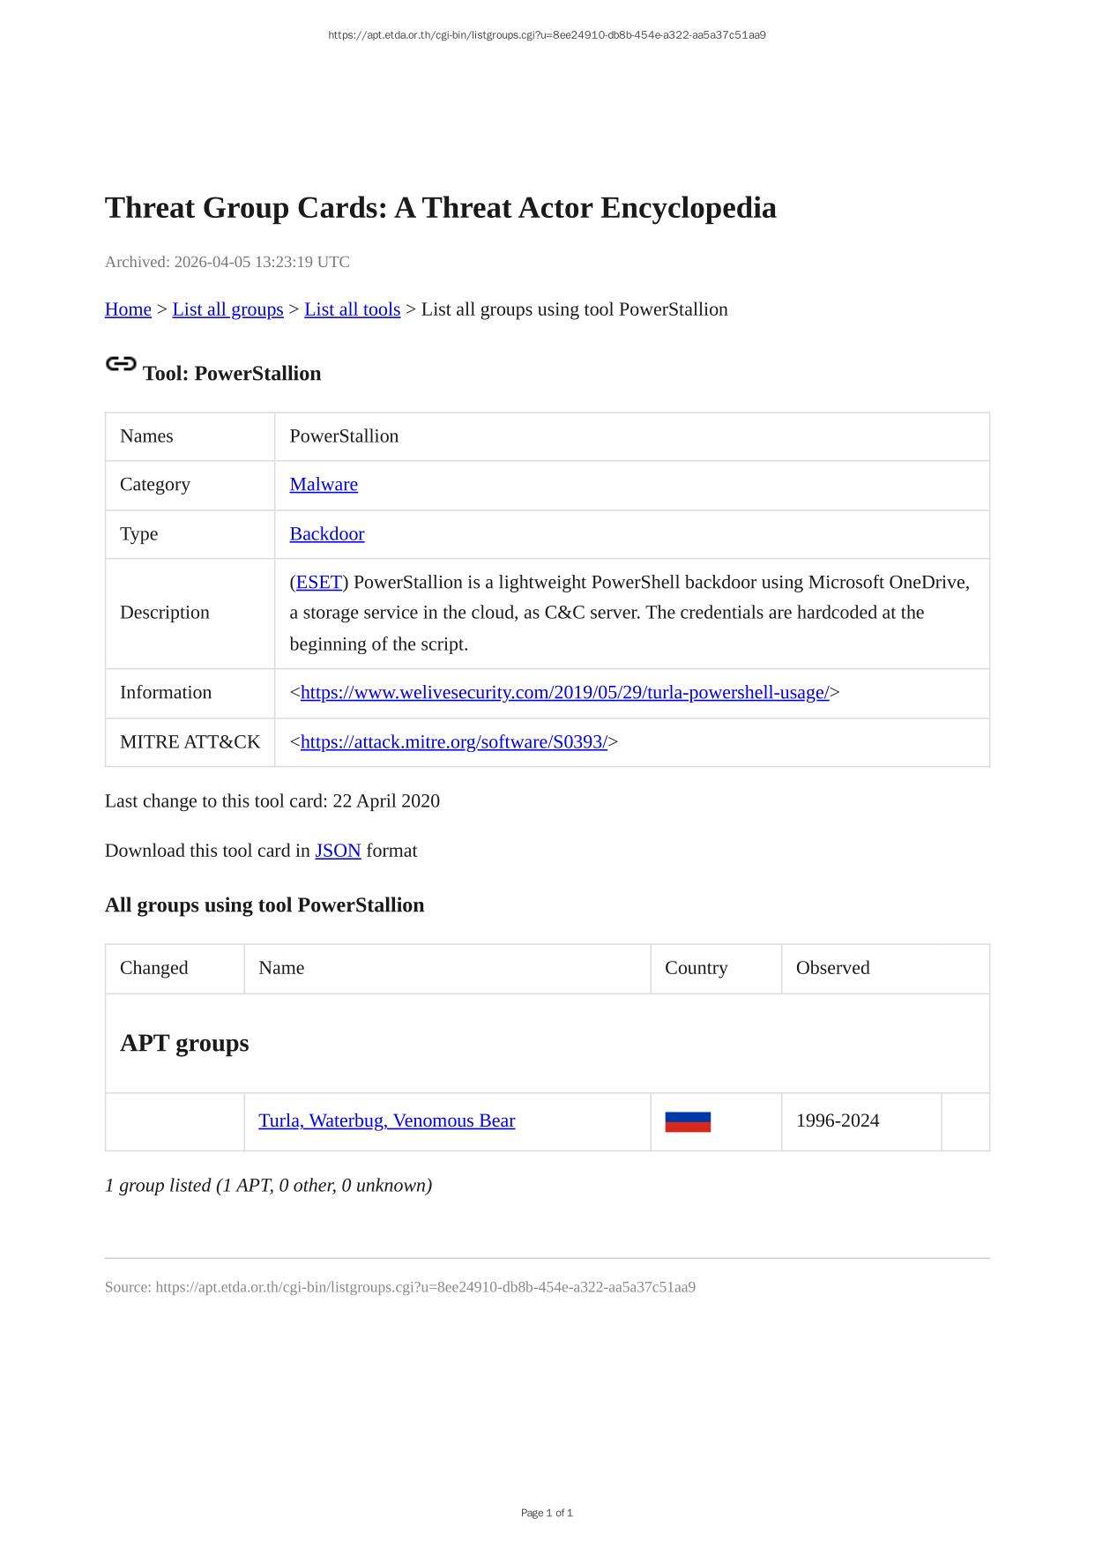Image resolution: width=1095 pixels, height=1548 pixels.
Task: Open List all tools breadcrumb
Action: pyautogui.click(x=352, y=309)
